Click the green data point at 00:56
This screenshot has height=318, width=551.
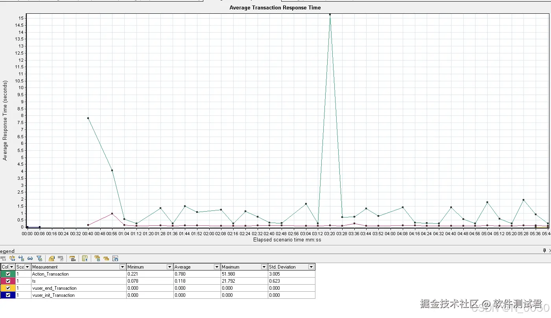click(112, 170)
